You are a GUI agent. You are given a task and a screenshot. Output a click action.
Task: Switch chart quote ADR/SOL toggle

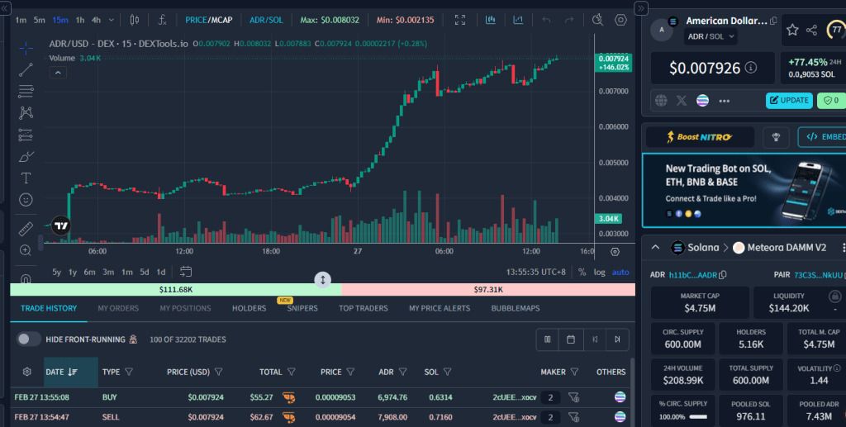266,20
